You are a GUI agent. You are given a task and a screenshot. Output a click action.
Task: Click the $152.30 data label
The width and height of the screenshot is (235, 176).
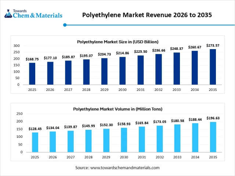click(106, 125)
